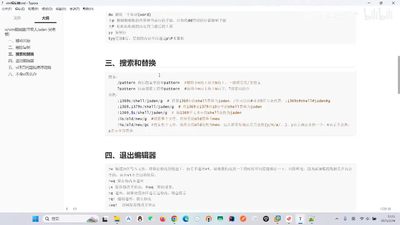400x225 pixels.
Task: Jump to 二、删除复制 in outline
Action: click(x=19, y=47)
